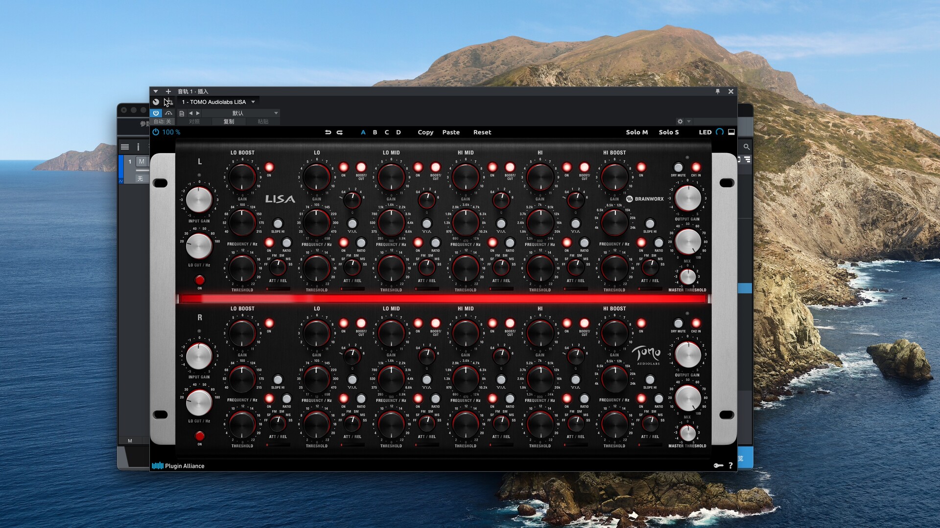The height and width of the screenshot is (528, 940).
Task: Pin the plugin window with the pin icon
Action: (x=718, y=91)
